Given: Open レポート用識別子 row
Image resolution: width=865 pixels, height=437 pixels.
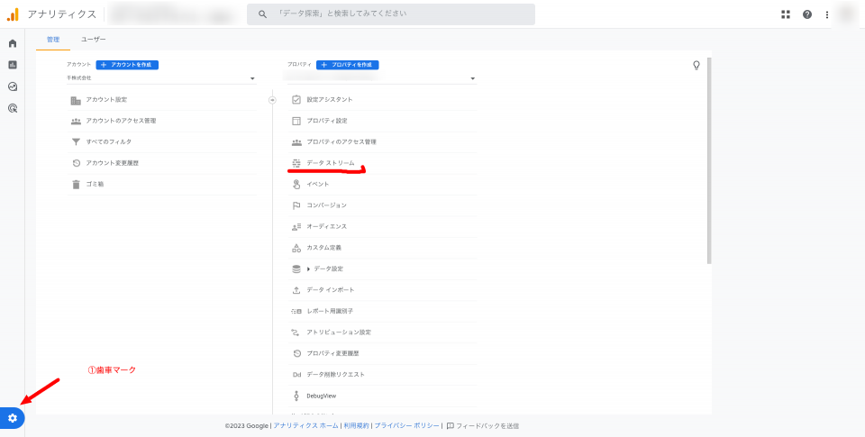Looking at the screenshot, I should click(x=382, y=311).
